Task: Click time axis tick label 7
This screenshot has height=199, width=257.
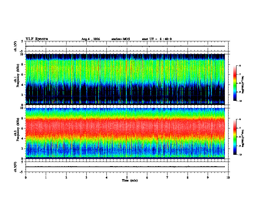Action: (x=167, y=178)
